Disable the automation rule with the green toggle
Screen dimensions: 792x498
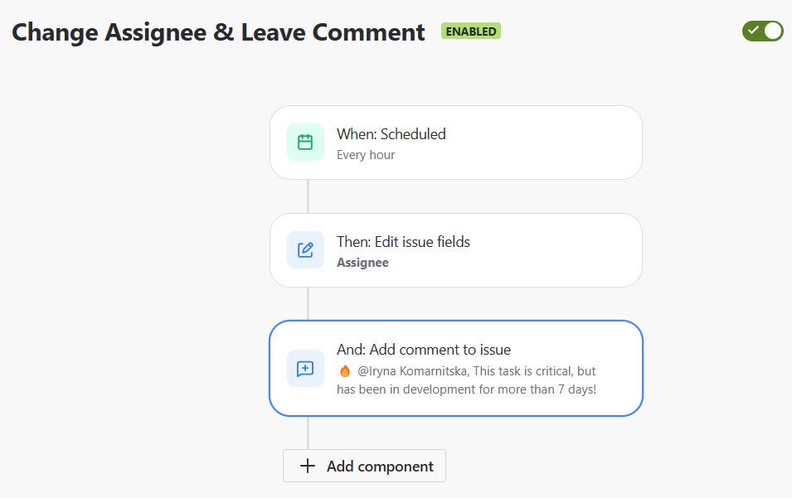click(763, 31)
